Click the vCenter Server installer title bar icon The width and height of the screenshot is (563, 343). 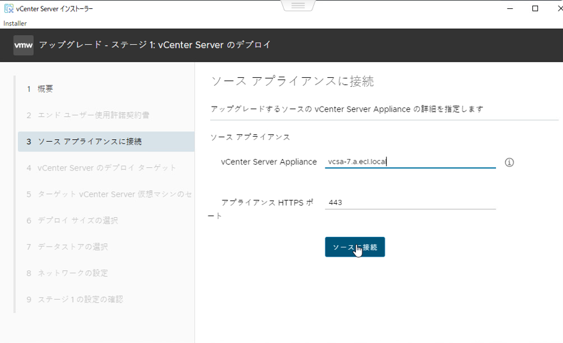click(9, 8)
